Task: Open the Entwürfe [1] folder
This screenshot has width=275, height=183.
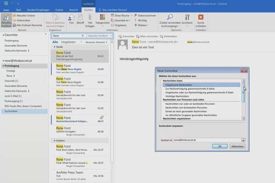Action: [11, 81]
